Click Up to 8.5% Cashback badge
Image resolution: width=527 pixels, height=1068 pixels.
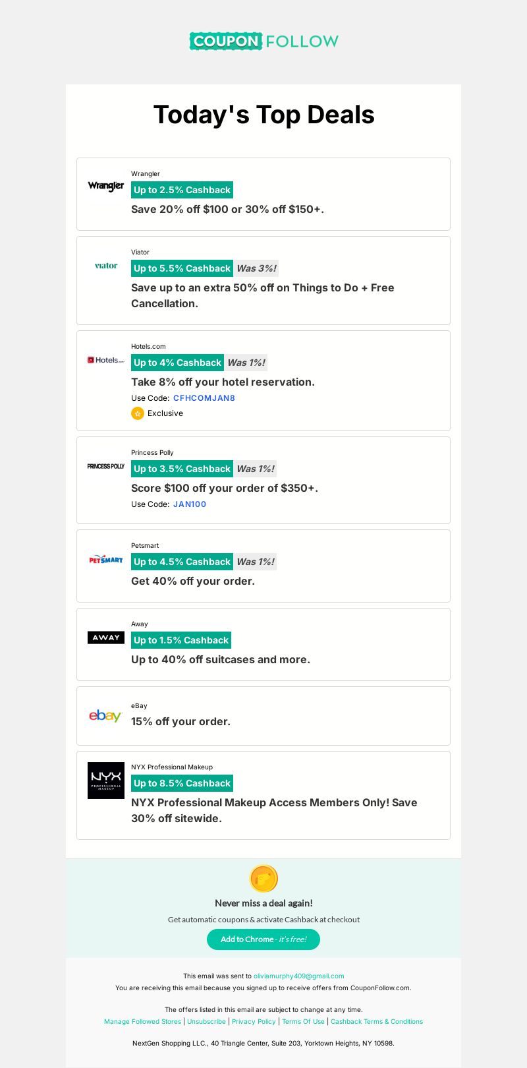click(x=182, y=783)
